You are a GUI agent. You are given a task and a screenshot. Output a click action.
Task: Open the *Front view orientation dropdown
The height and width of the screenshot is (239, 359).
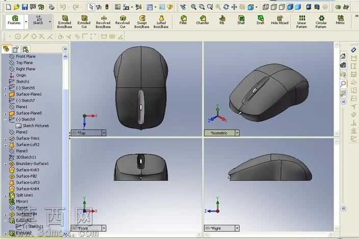point(104,228)
